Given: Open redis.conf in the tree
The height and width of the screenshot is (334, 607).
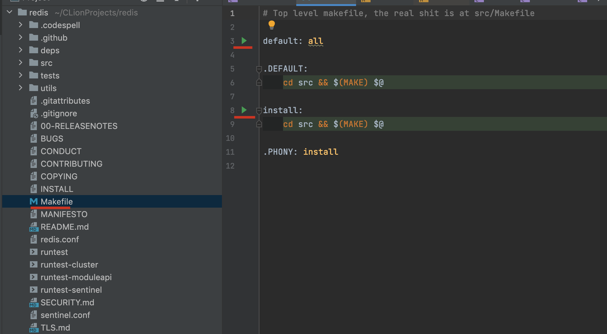Looking at the screenshot, I should pyautogui.click(x=60, y=239).
